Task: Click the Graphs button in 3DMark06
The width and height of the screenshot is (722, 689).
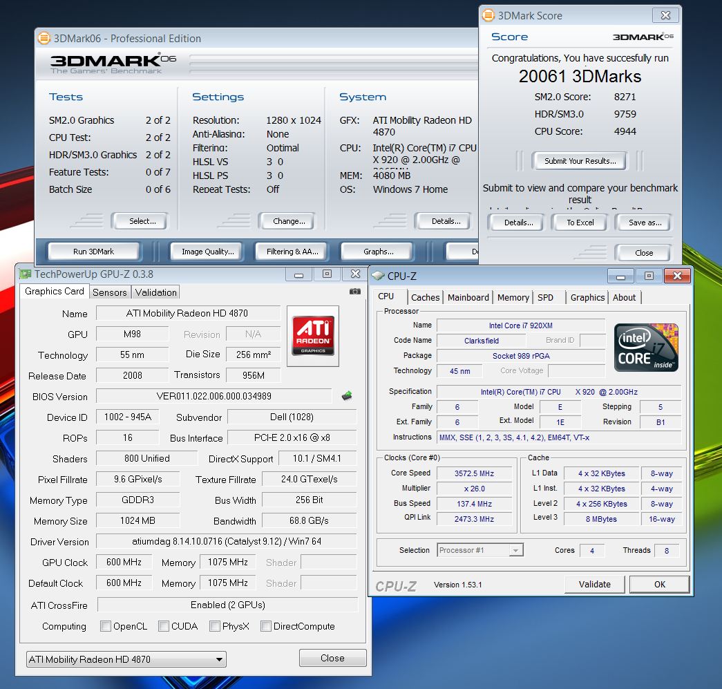Action: pos(378,252)
